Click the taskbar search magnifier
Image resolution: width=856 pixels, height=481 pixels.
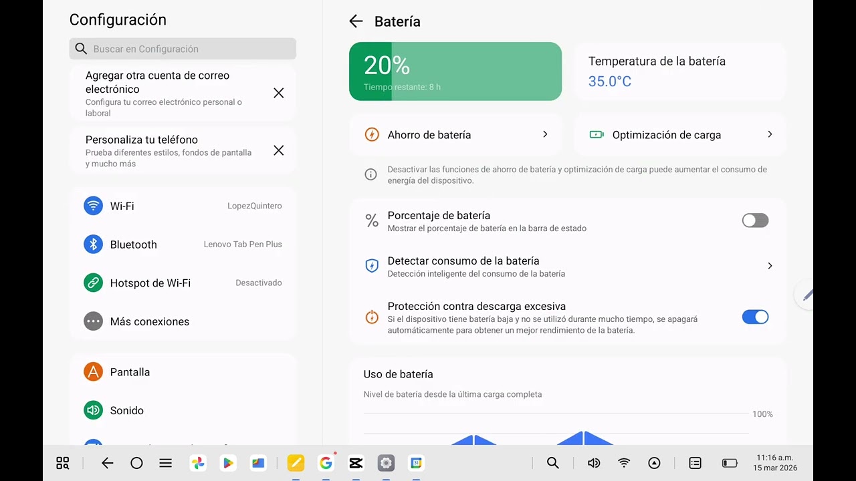click(x=553, y=463)
